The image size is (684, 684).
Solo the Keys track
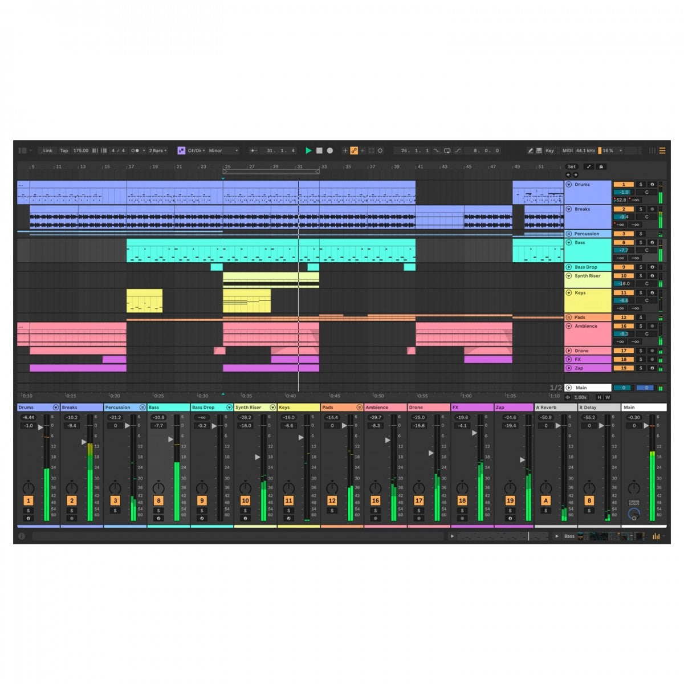coord(641,292)
